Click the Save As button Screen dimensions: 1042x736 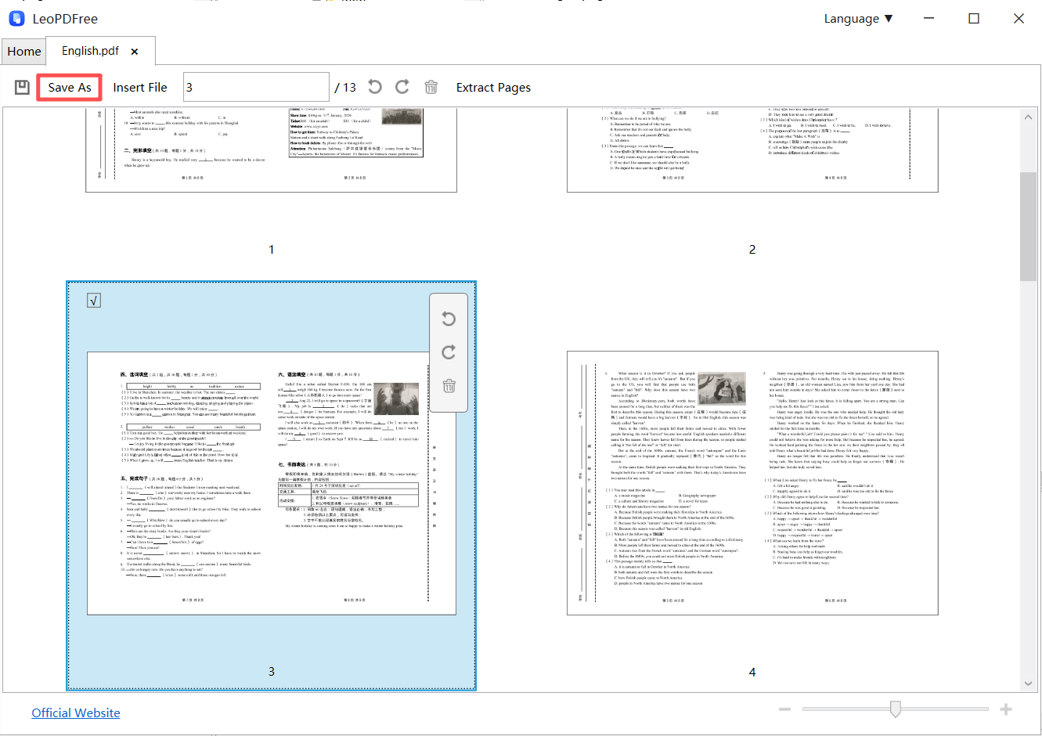(x=69, y=88)
